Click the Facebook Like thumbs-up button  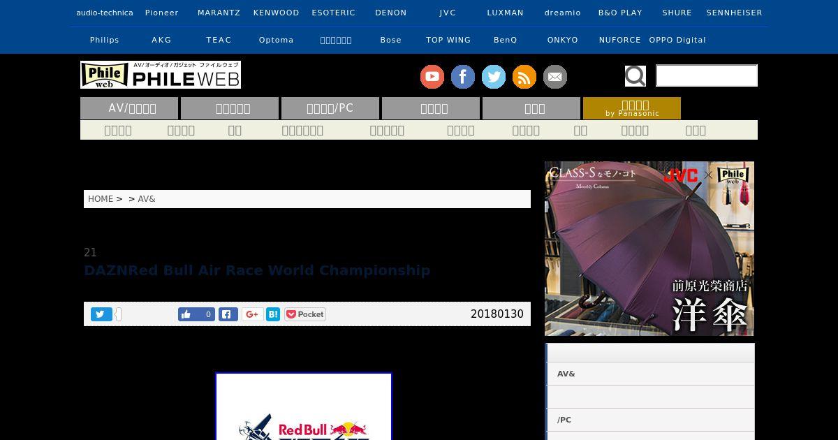(x=196, y=314)
